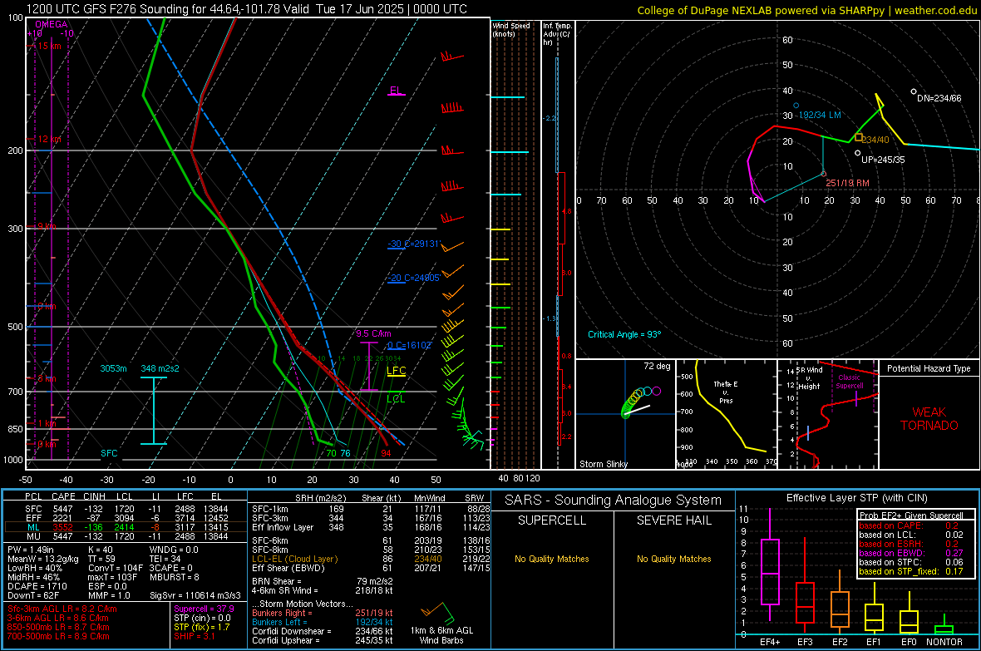Select the MU parcel row label
The height and width of the screenshot is (651, 981).
click(33, 536)
